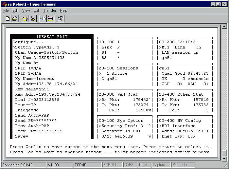Click 'Rem Name=gn51' line
This screenshot has height=169, width=229.
(x=32, y=89)
